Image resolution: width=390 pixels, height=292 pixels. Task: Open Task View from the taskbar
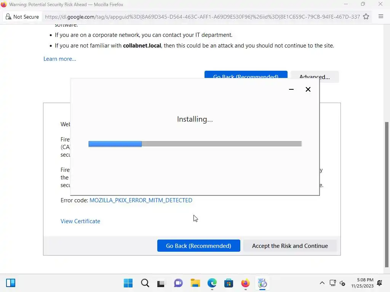161,283
